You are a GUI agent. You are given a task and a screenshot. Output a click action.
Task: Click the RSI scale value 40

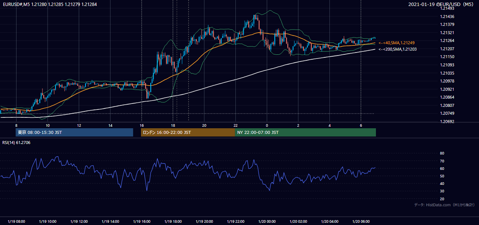[x=442, y=183]
